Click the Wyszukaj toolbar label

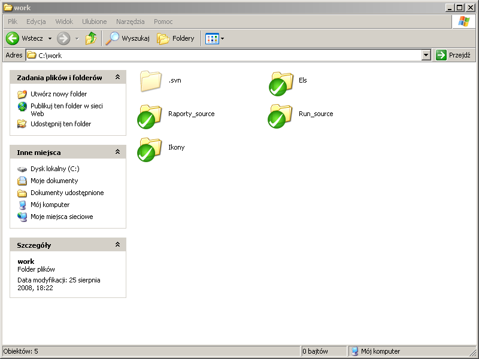(136, 38)
